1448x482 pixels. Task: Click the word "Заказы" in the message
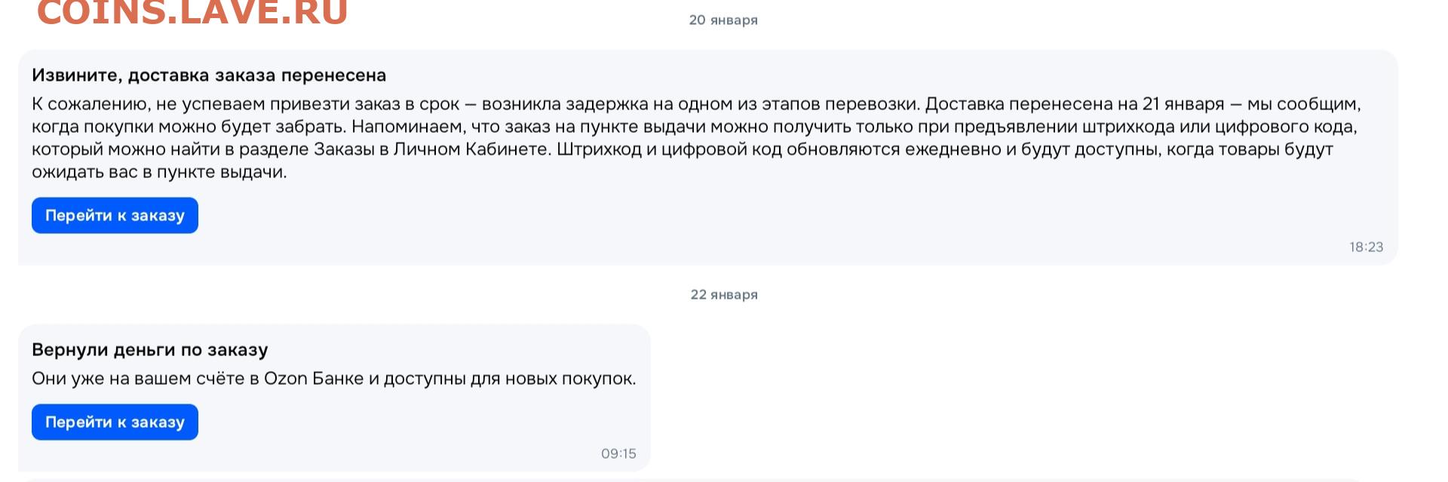[x=343, y=149]
